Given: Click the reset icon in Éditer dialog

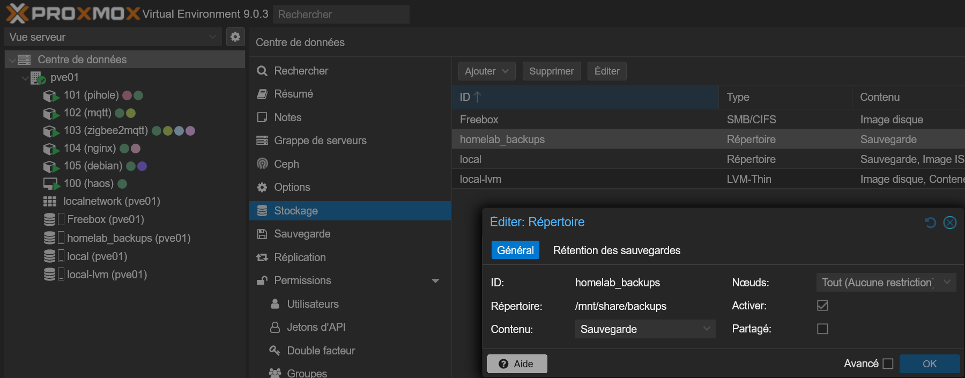Looking at the screenshot, I should click(930, 223).
